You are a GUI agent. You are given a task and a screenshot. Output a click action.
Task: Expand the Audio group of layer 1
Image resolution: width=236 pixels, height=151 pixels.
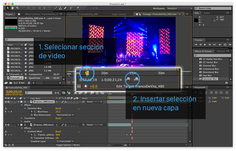pyautogui.click(x=22, y=122)
